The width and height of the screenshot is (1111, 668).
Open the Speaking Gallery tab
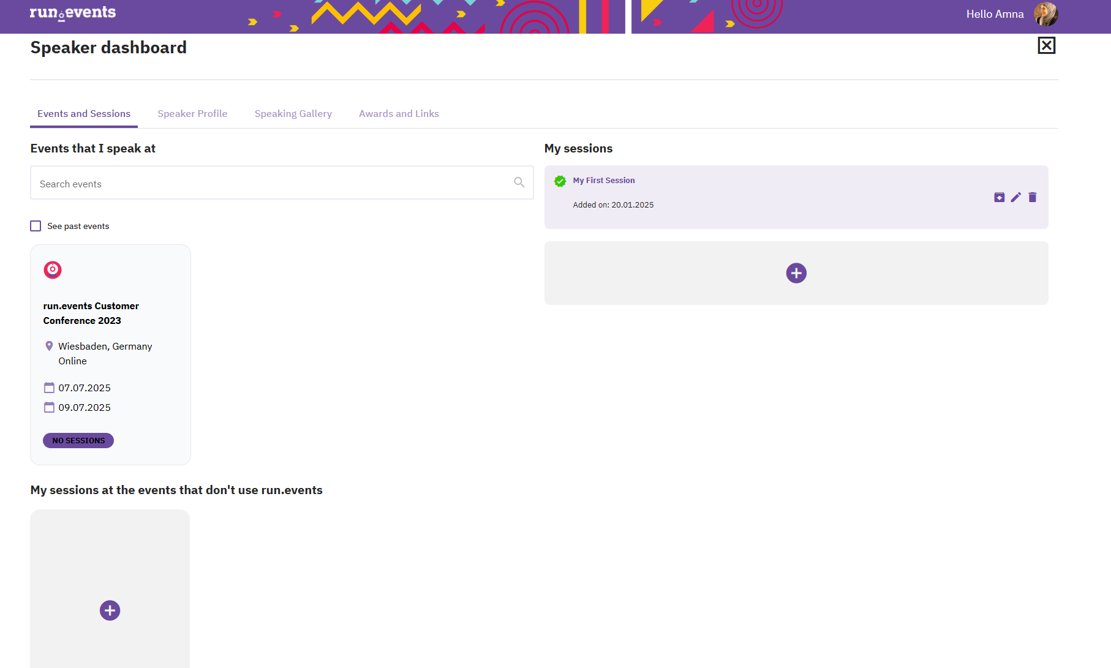pyautogui.click(x=293, y=114)
